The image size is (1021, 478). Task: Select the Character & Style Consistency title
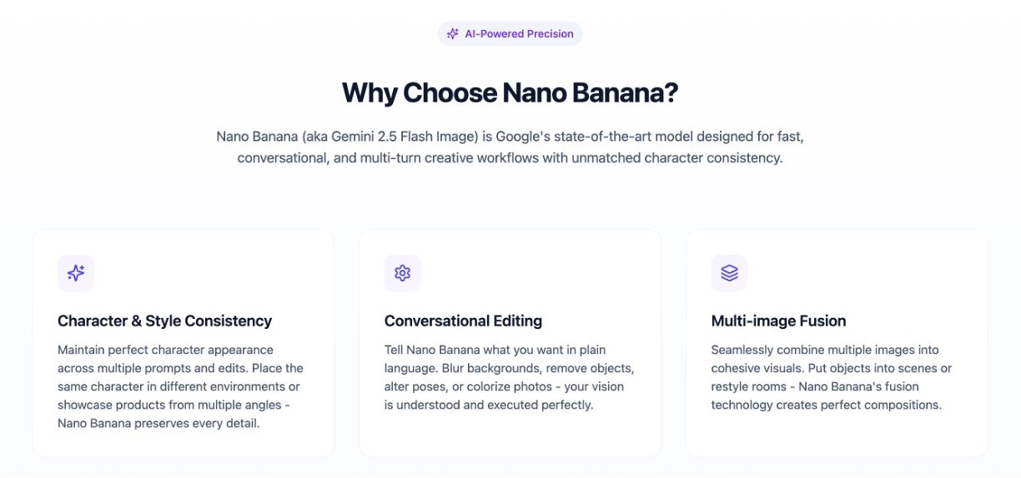pyautogui.click(x=164, y=321)
